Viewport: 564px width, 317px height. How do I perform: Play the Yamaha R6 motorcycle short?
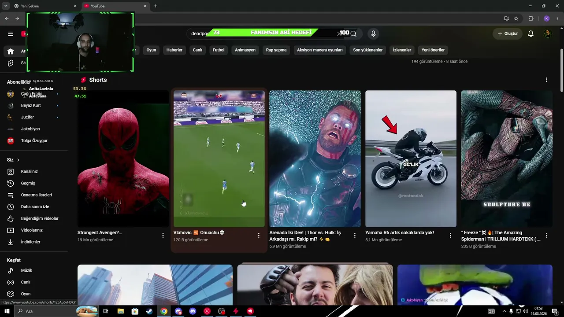411,159
